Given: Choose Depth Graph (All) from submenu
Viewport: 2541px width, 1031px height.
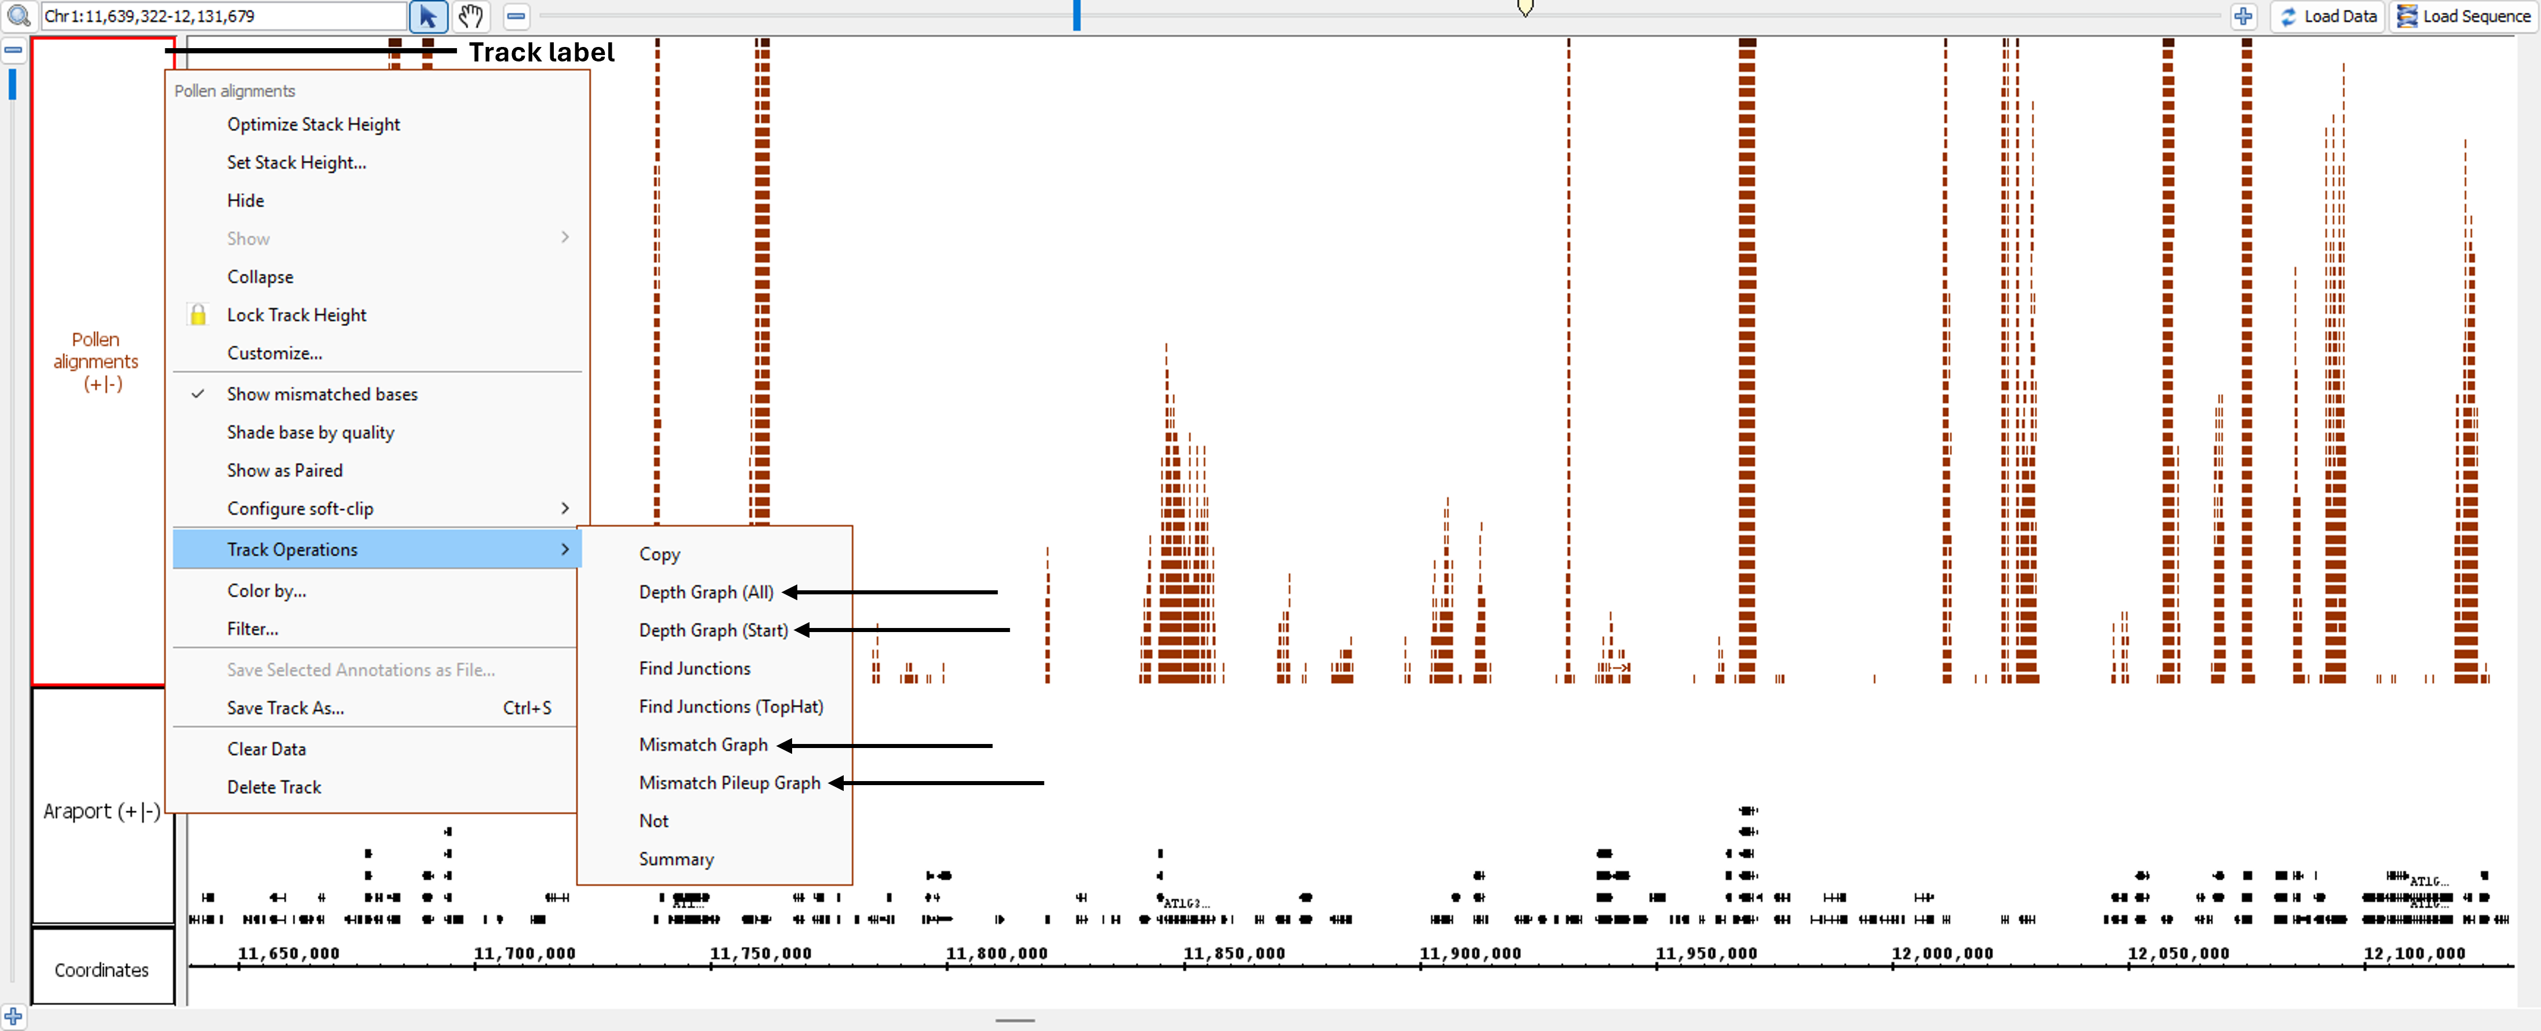Looking at the screenshot, I should 706,592.
